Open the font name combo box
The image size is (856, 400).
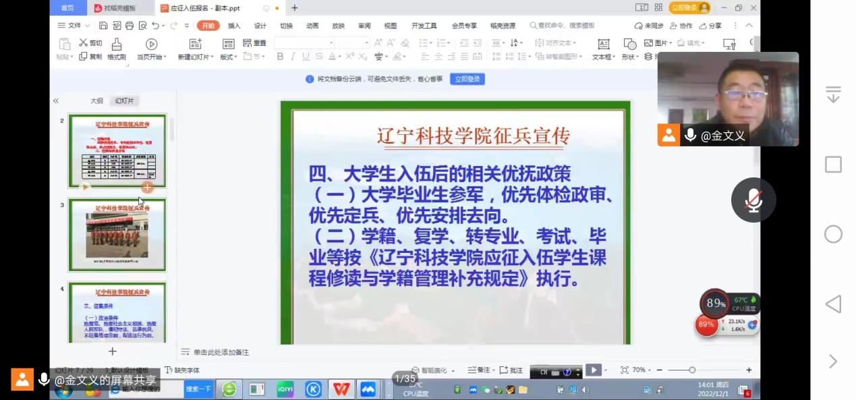coord(304,42)
